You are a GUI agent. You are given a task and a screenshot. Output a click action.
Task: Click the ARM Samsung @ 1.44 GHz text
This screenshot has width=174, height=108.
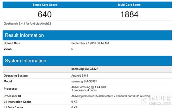89,87
